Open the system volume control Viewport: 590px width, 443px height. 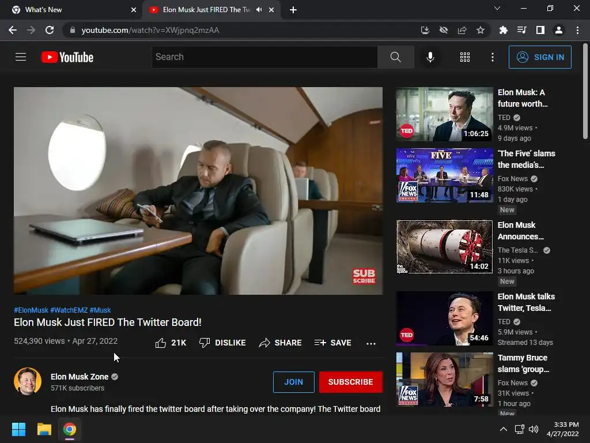click(x=534, y=429)
